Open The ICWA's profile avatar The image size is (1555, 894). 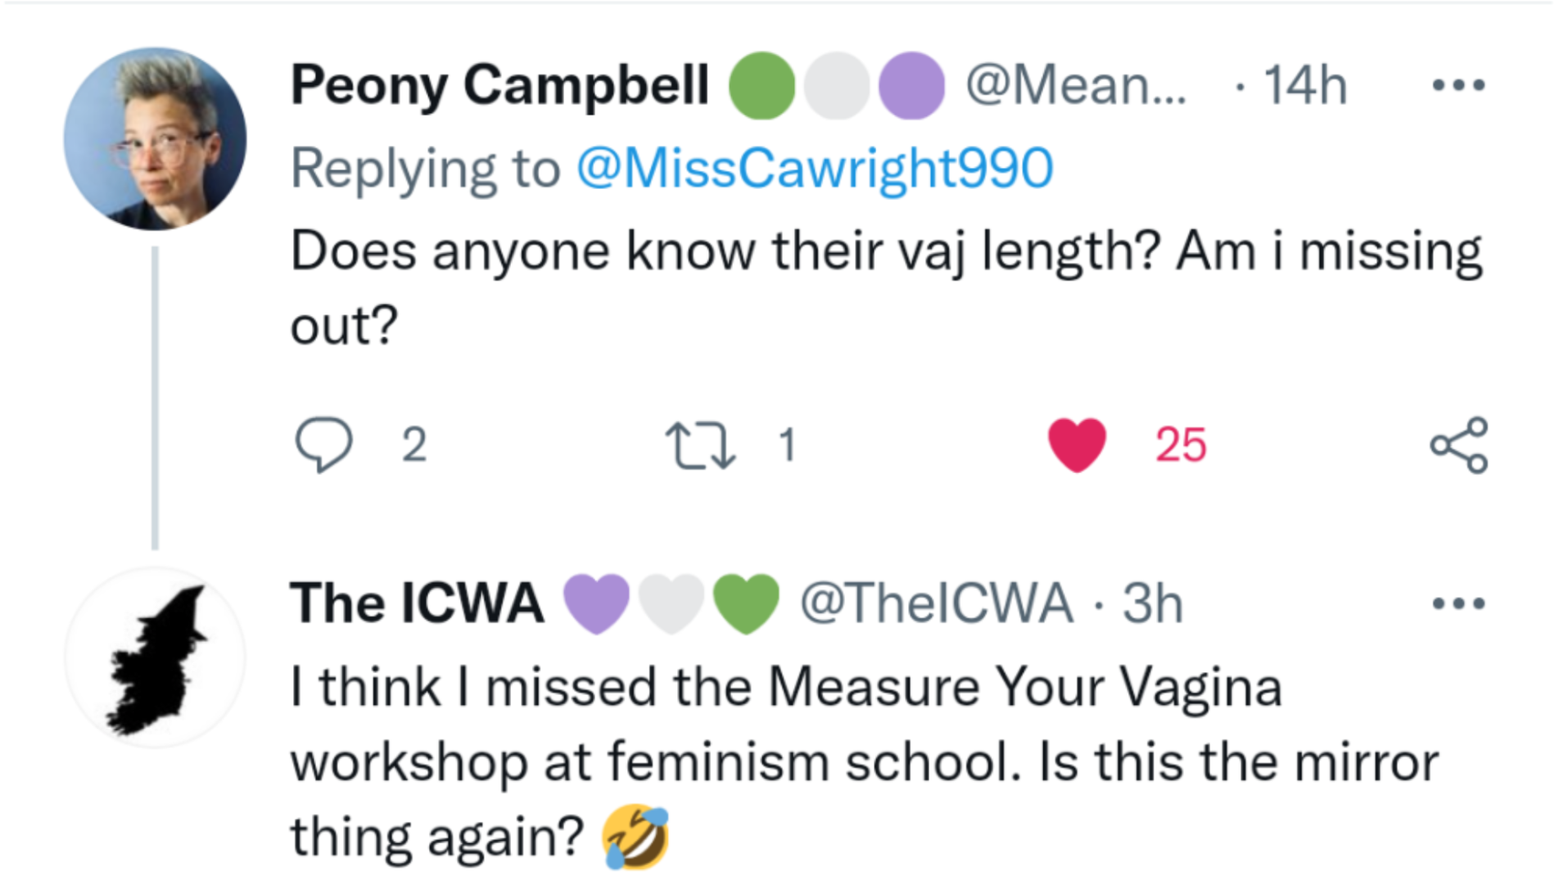point(155,657)
